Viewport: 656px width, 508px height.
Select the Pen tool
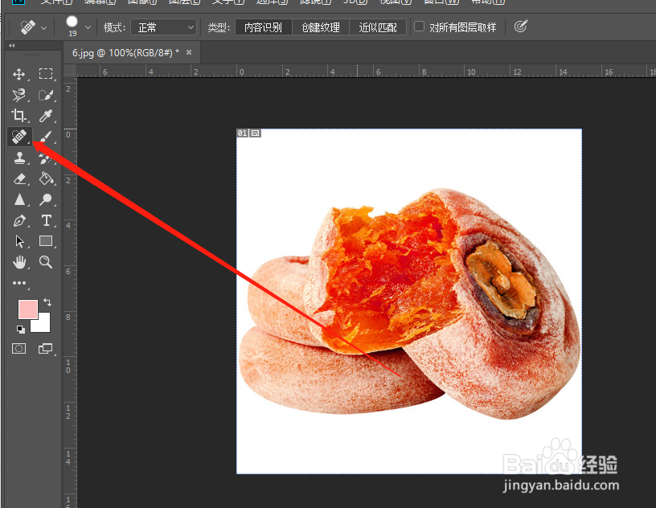pos(18,220)
